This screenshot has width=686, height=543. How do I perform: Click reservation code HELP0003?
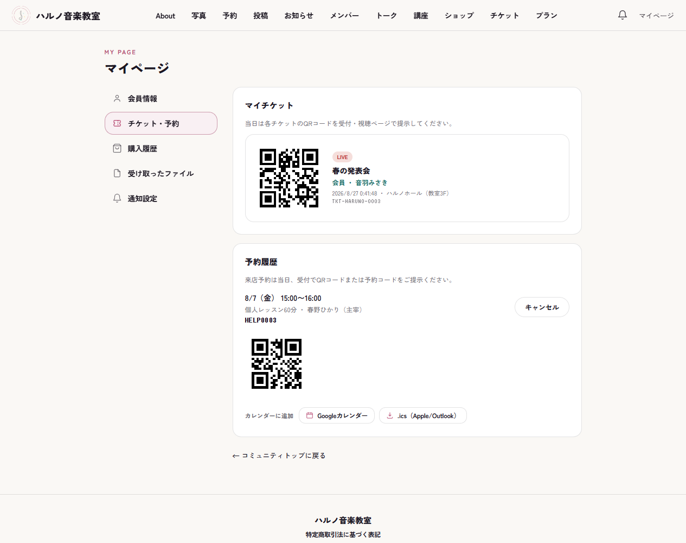click(x=261, y=320)
